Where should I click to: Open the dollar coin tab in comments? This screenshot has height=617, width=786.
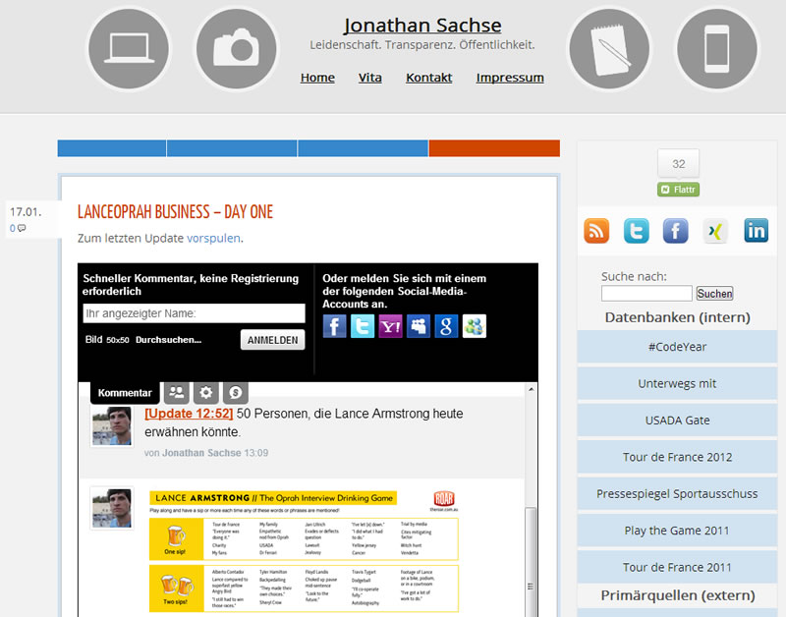point(236,392)
